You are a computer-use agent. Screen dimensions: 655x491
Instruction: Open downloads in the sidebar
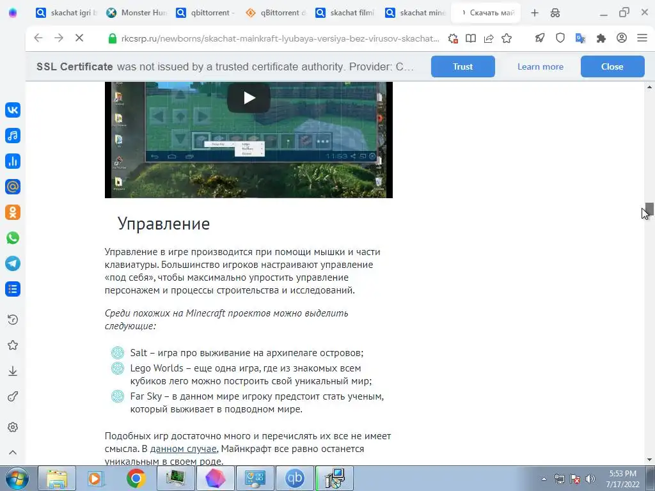[13, 371]
